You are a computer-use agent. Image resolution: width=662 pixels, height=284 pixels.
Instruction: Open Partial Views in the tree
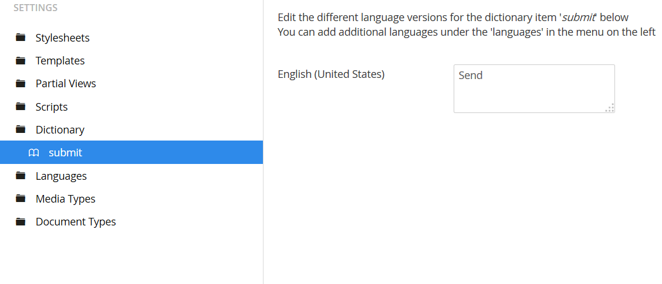coord(66,83)
